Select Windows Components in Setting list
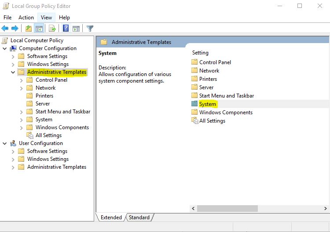This screenshot has width=330, height=232. click(x=226, y=112)
